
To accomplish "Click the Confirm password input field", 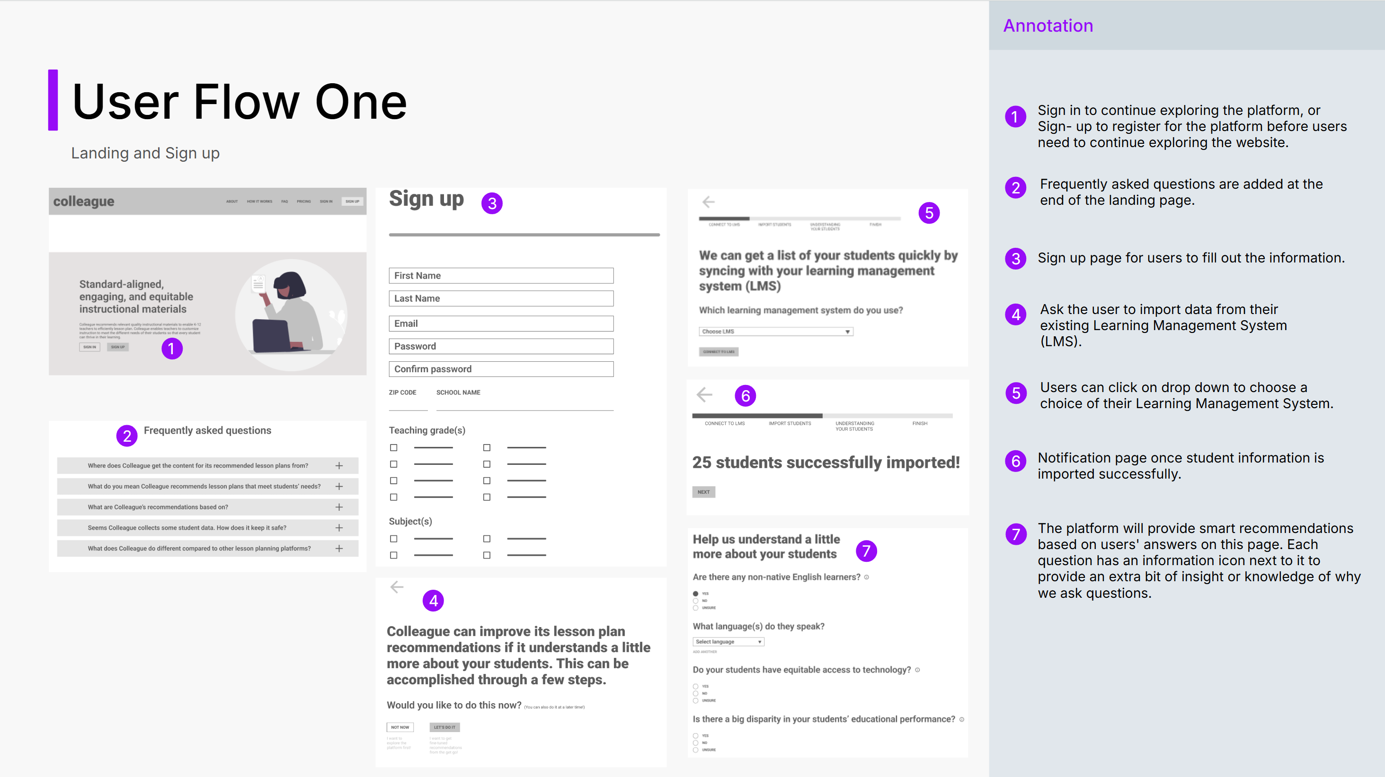I will [x=501, y=369].
